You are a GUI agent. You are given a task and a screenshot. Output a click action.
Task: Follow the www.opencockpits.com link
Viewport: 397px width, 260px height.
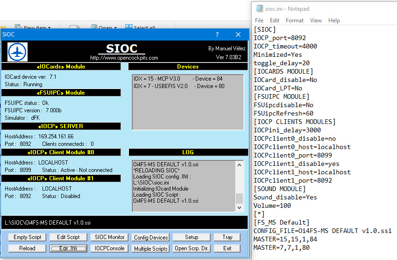pyautogui.click(x=124, y=58)
